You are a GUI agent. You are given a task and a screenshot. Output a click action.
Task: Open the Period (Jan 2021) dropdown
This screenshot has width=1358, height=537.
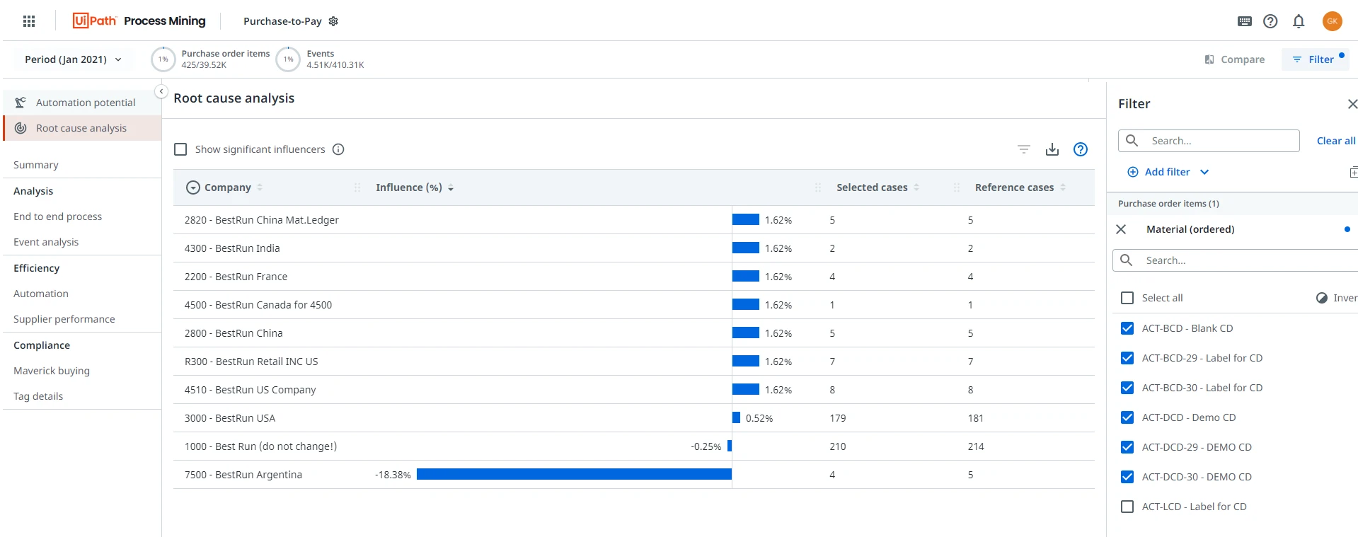pyautogui.click(x=73, y=59)
